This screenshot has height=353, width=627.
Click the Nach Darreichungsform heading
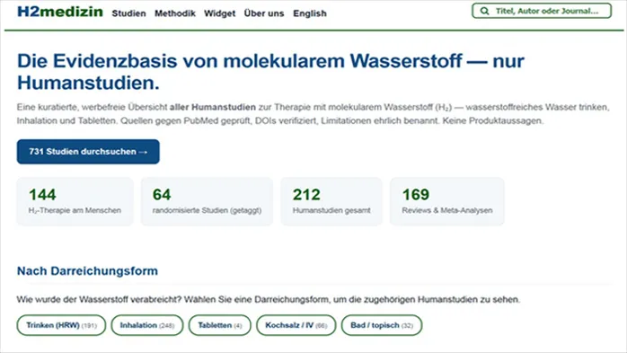tap(87, 270)
